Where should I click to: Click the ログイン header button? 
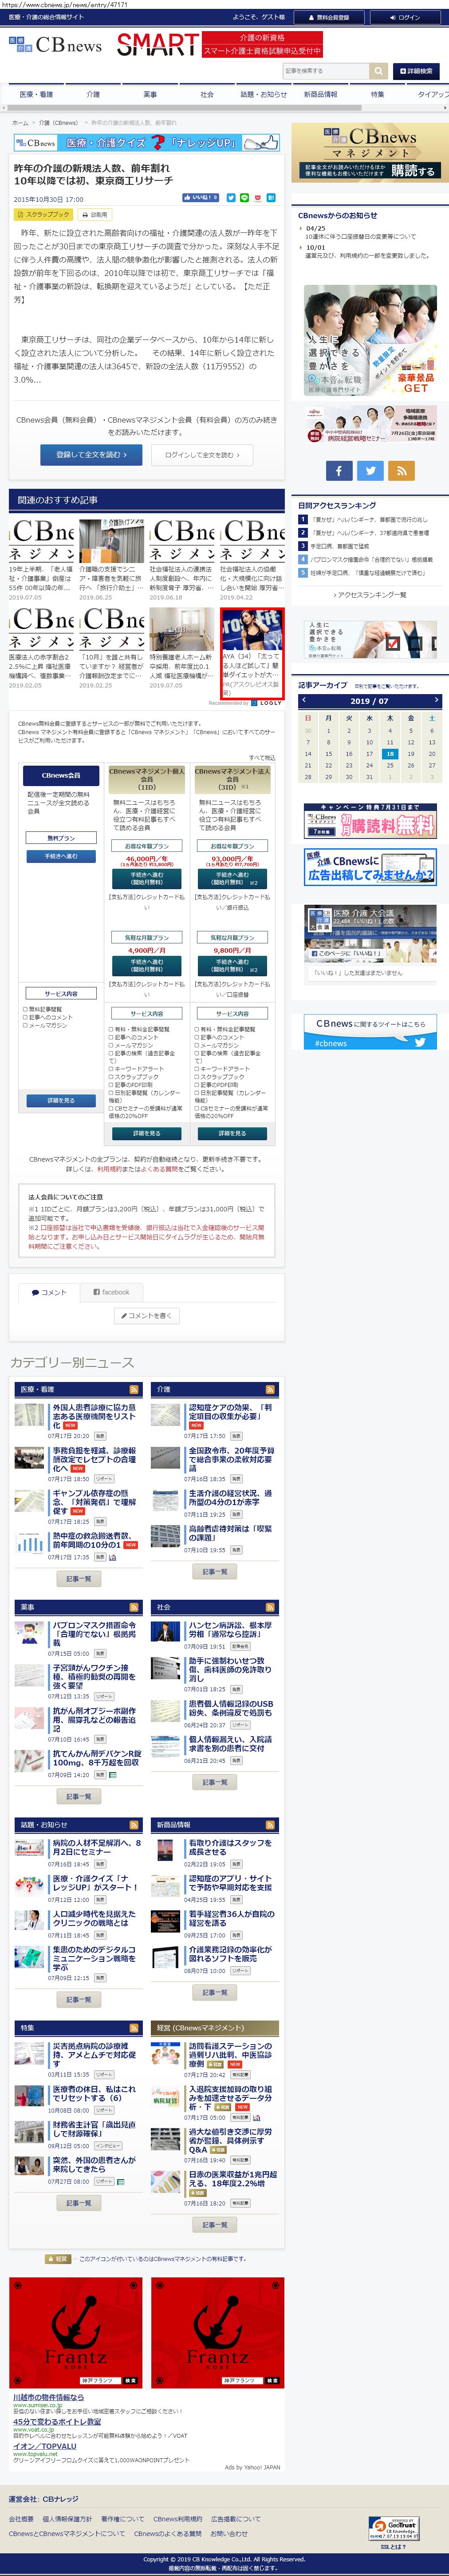pyautogui.click(x=404, y=17)
